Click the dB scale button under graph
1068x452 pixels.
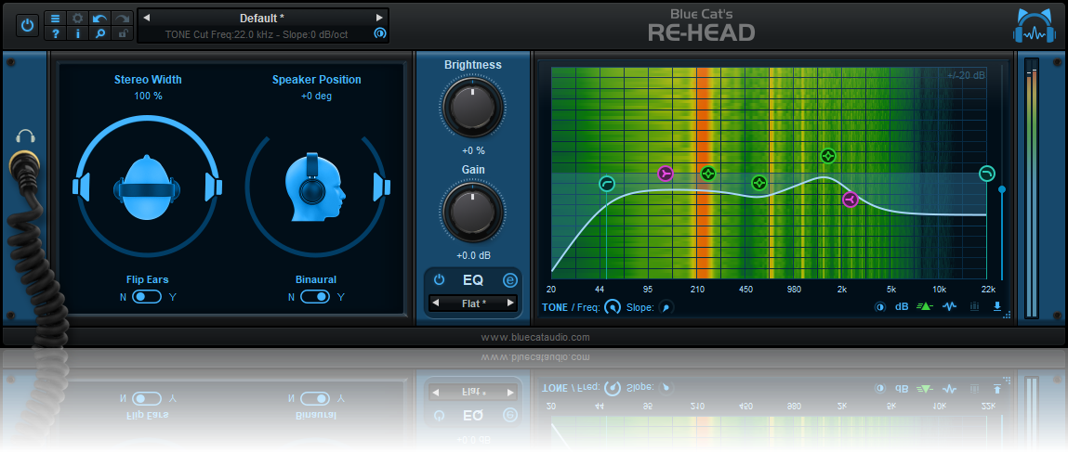(x=902, y=307)
